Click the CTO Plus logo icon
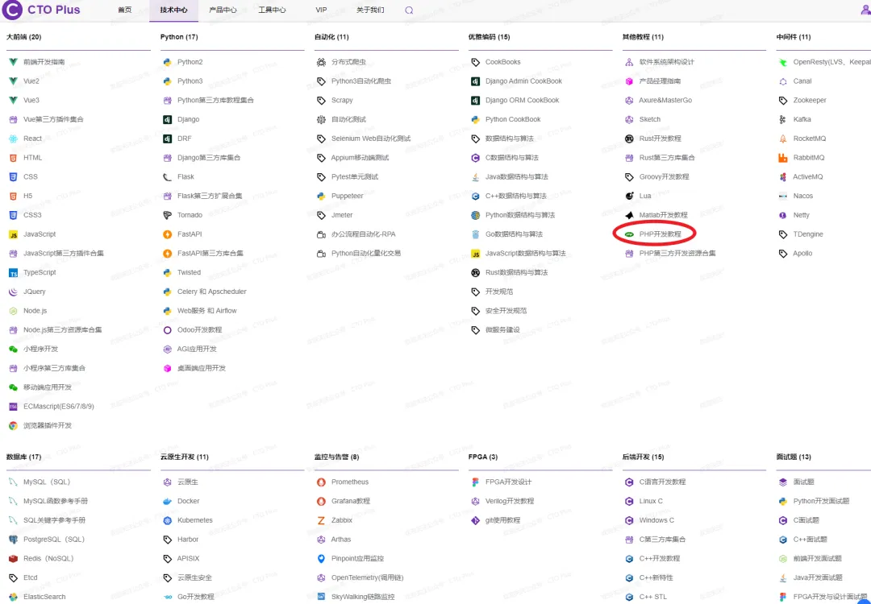 (x=12, y=10)
